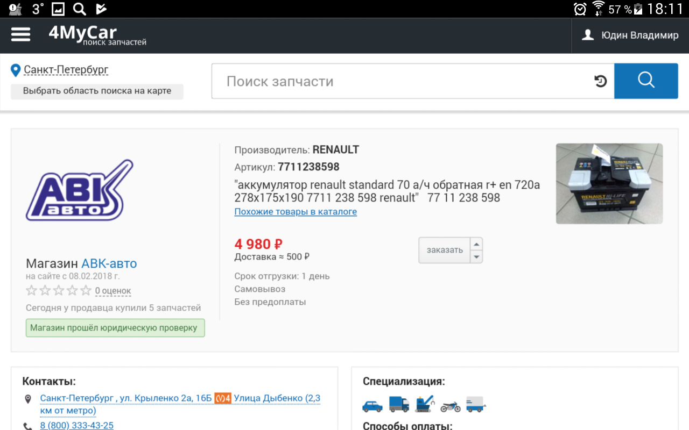
Task: Click the part number 7711238598
Action: [308, 167]
